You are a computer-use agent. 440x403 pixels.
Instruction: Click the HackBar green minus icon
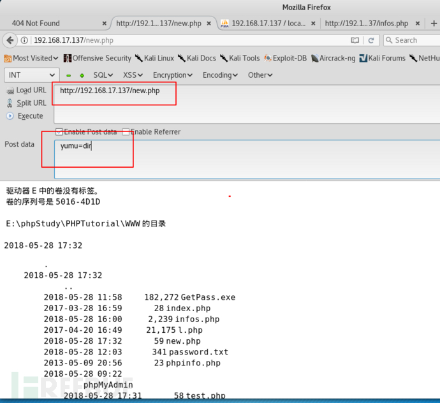pyautogui.click(x=69, y=75)
